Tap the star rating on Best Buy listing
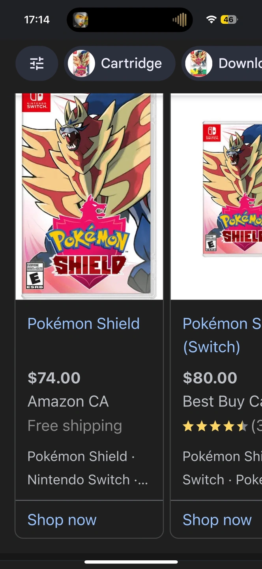Image resolution: width=262 pixels, height=569 pixels. pos(215,426)
